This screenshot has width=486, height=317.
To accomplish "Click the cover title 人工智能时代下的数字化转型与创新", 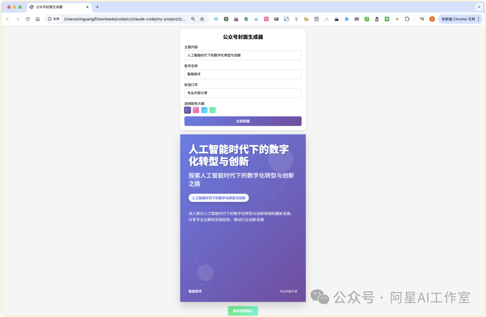I will (238, 155).
